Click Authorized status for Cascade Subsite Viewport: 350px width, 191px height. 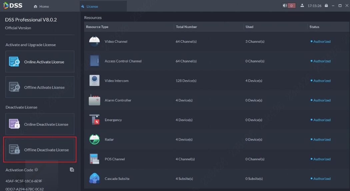[x=321, y=179]
